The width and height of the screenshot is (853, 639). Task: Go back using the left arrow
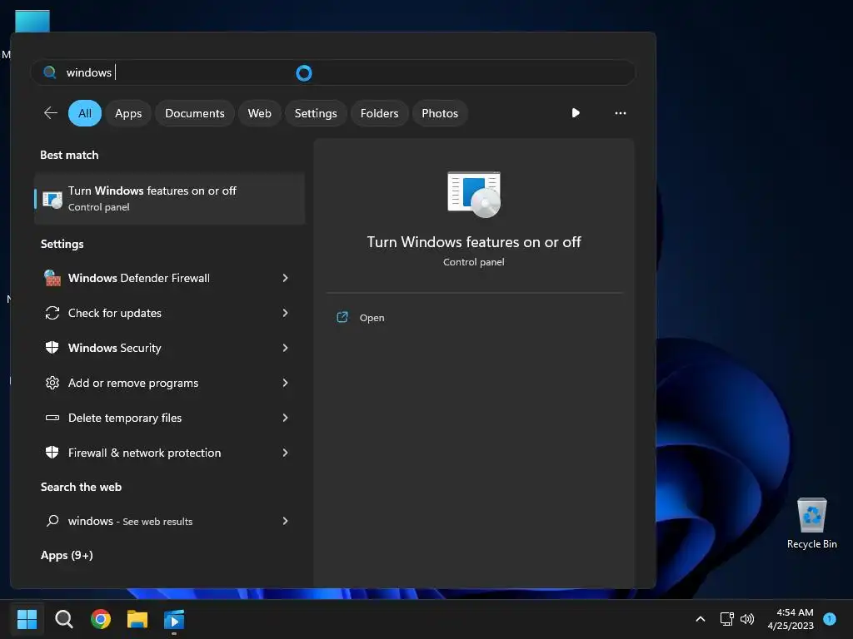coord(51,113)
